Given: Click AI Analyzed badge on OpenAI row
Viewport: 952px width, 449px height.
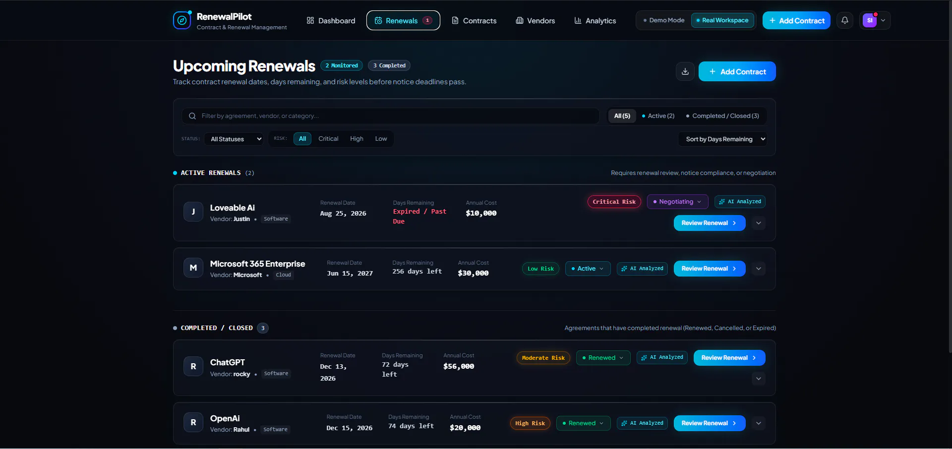Looking at the screenshot, I should click(x=642, y=423).
